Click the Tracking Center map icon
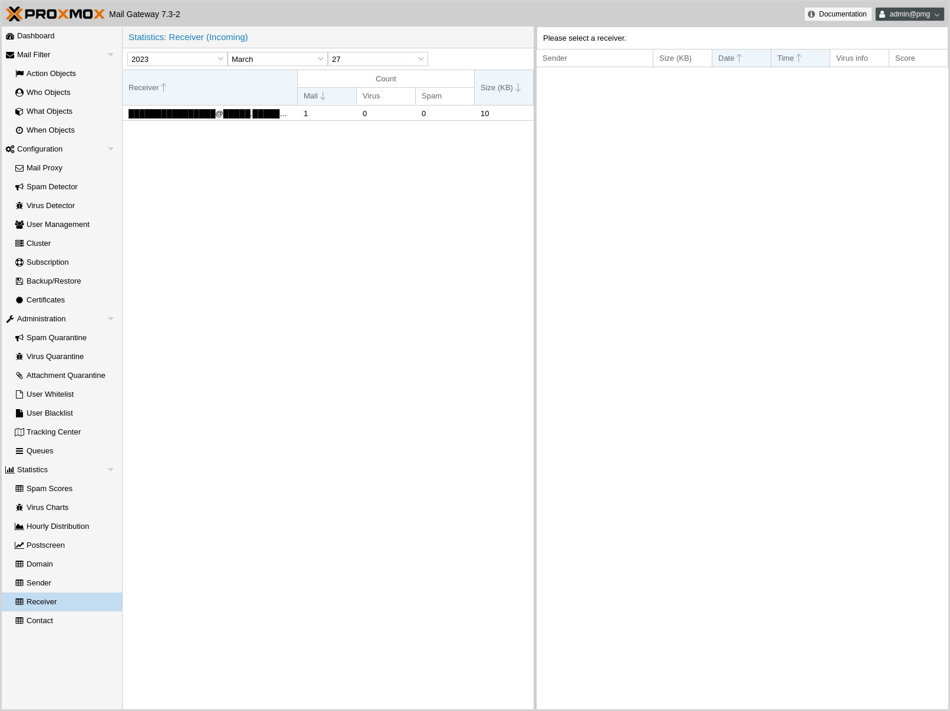 (19, 432)
